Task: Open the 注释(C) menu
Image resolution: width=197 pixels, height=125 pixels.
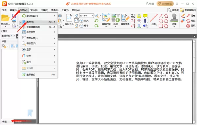Action: (x=44, y=10)
